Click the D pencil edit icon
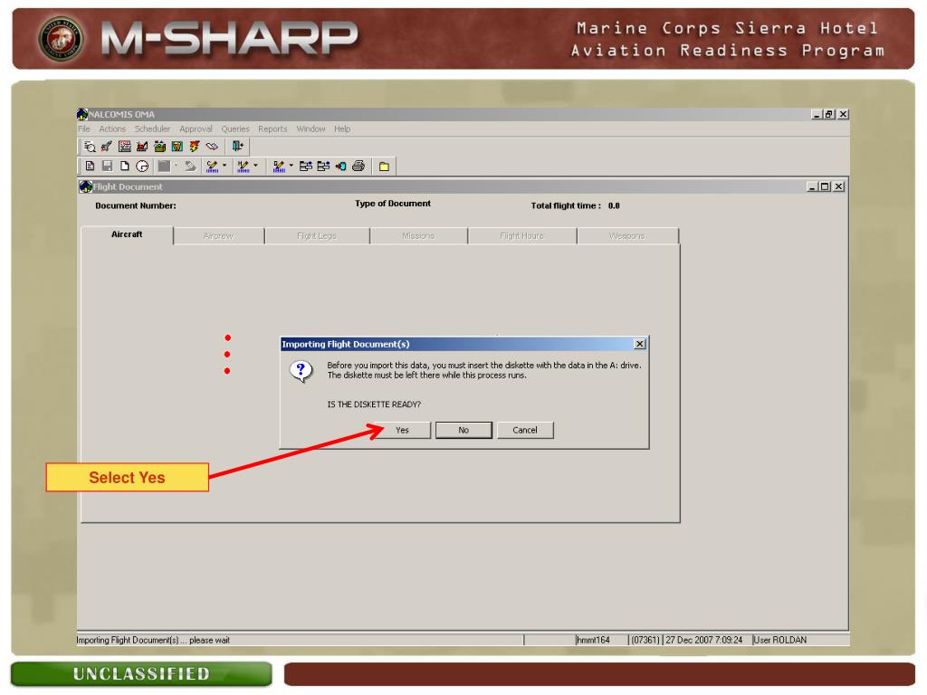 [279, 167]
